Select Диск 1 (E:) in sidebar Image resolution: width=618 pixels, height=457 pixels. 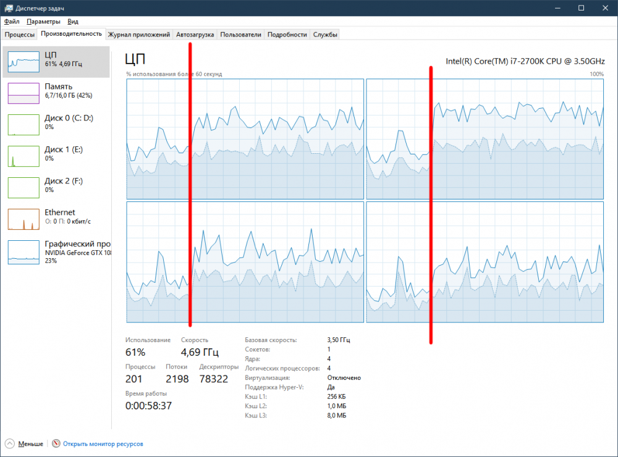click(56, 156)
